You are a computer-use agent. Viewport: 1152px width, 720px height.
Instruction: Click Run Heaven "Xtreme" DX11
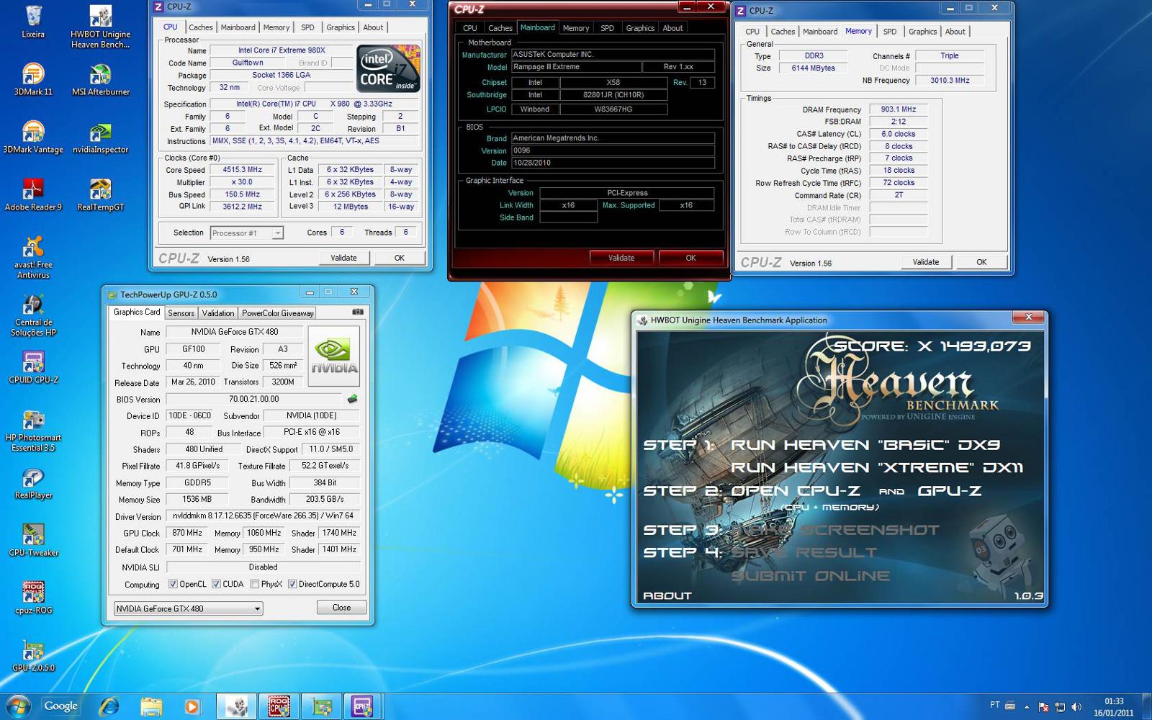coord(877,468)
